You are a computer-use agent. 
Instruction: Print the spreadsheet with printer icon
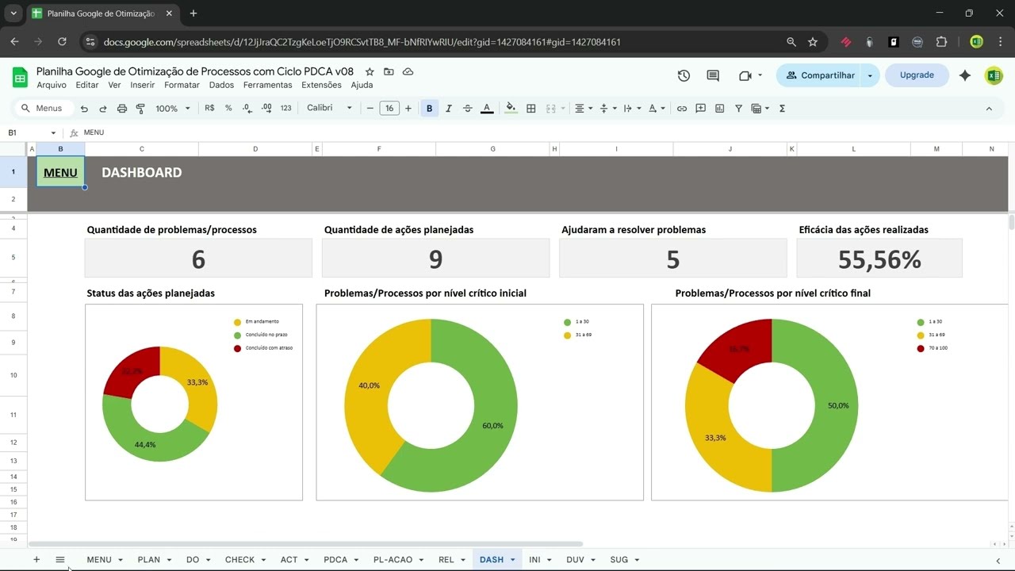click(122, 109)
